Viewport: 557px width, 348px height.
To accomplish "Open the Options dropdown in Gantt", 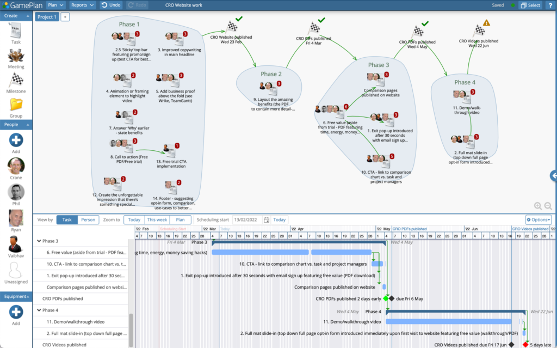I will pyautogui.click(x=539, y=220).
